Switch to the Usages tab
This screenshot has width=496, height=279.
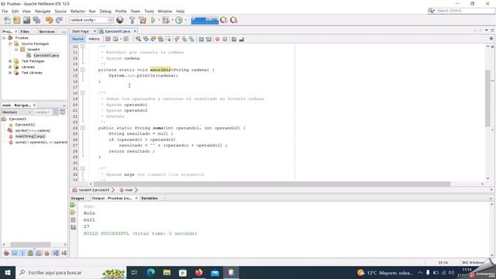[77, 198]
